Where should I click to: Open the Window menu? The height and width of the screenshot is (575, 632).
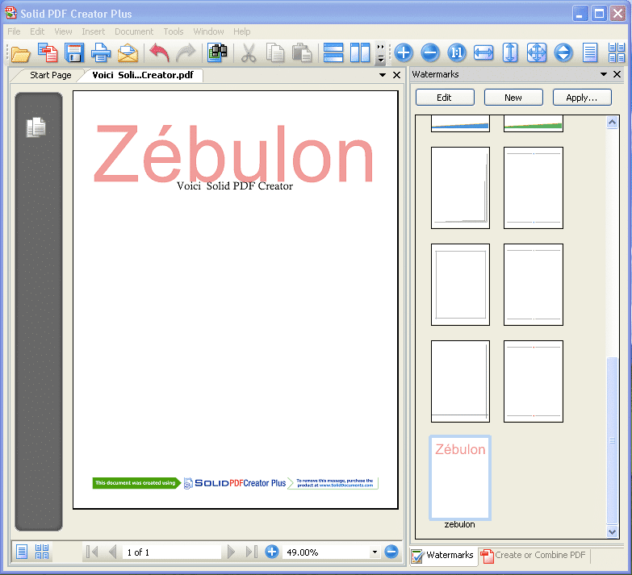[x=208, y=31]
